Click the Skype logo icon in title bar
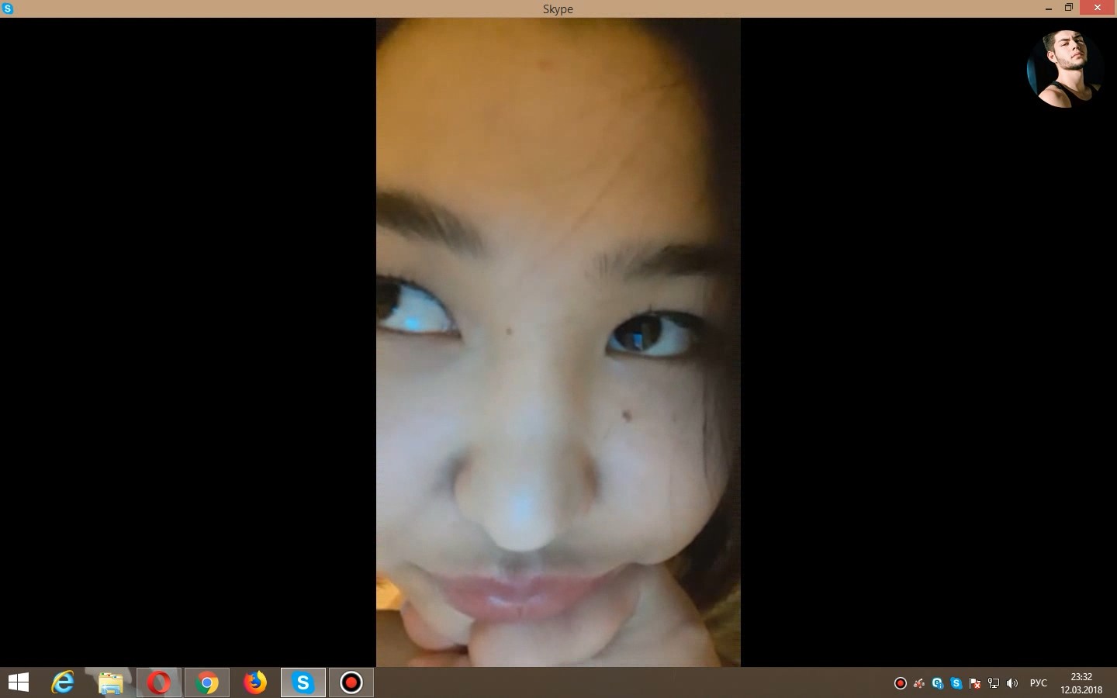This screenshot has height=698, width=1117. coord(8,9)
